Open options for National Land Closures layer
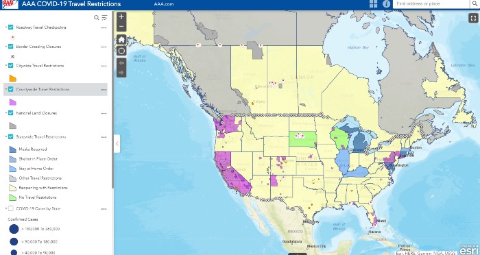The width and height of the screenshot is (480, 255). [x=104, y=113]
